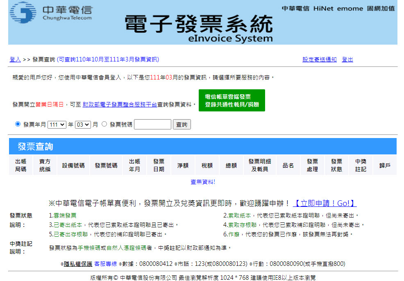Image resolution: width=404 pixels, height=281 pixels.
Task: Open the 隱私權保護 footer link
Action: (x=78, y=264)
